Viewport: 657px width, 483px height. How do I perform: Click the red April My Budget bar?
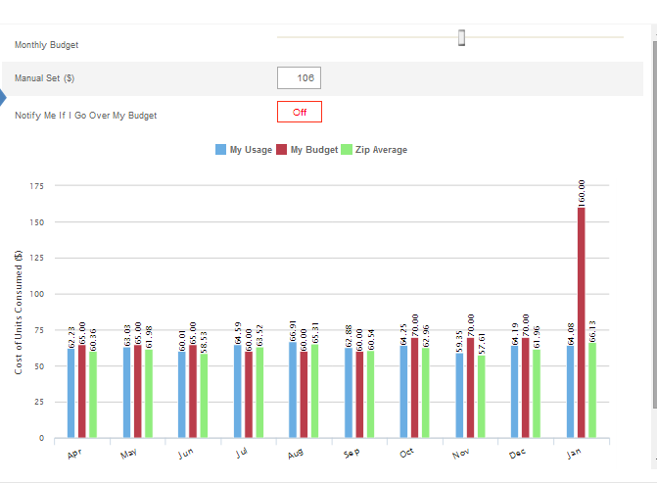tap(81, 392)
